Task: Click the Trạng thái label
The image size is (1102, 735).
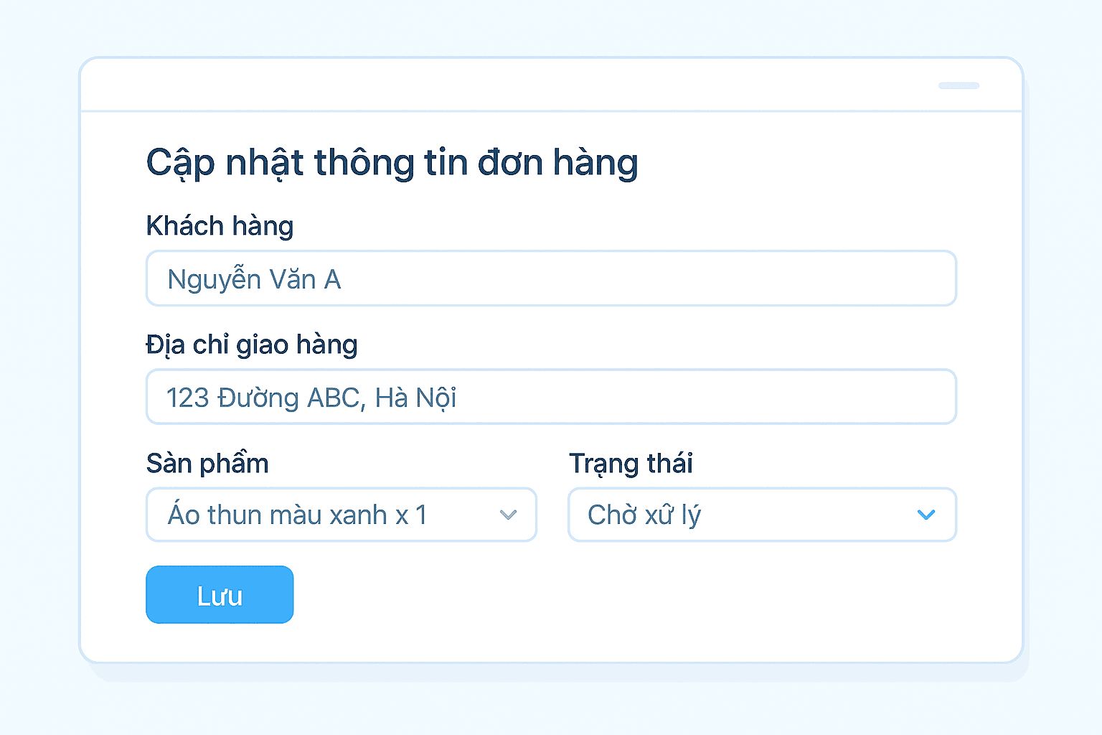Action: pyautogui.click(x=631, y=464)
